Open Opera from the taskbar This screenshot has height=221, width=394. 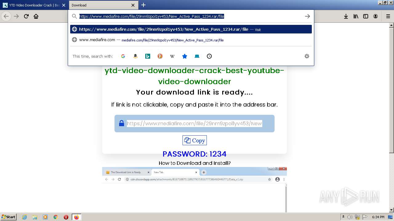click(66, 217)
